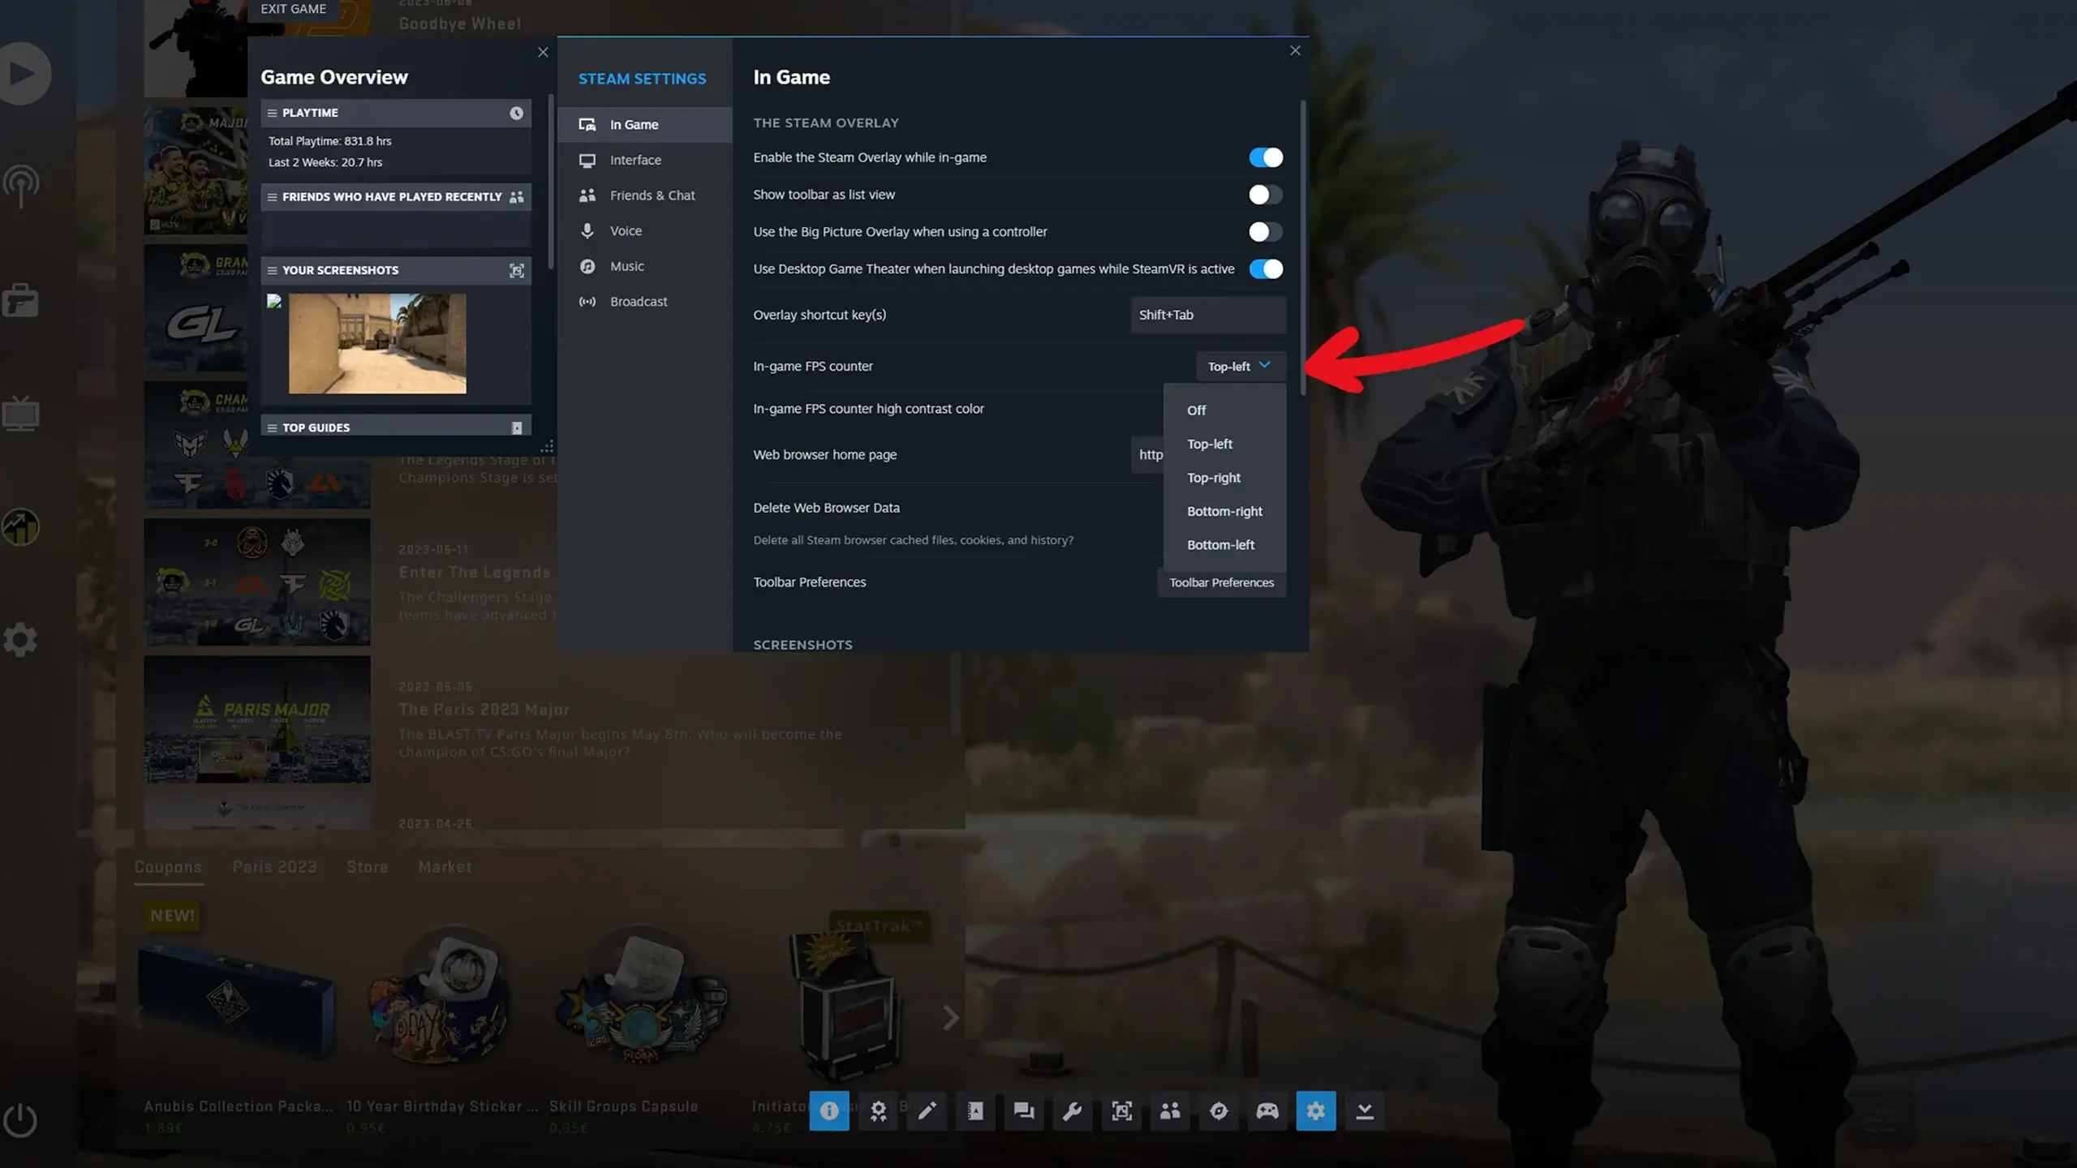
Task: Click the pencil notes toolbar icon
Action: [x=927, y=1111]
